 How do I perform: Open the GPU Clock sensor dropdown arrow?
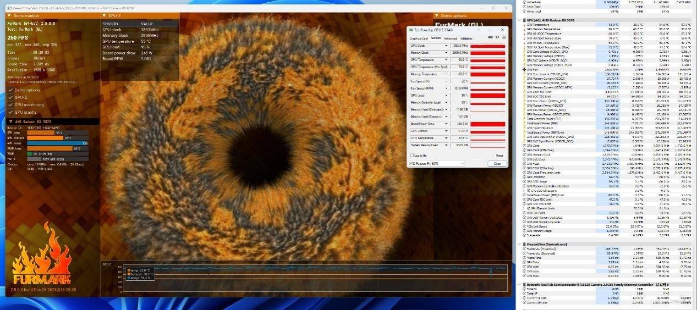[446, 46]
